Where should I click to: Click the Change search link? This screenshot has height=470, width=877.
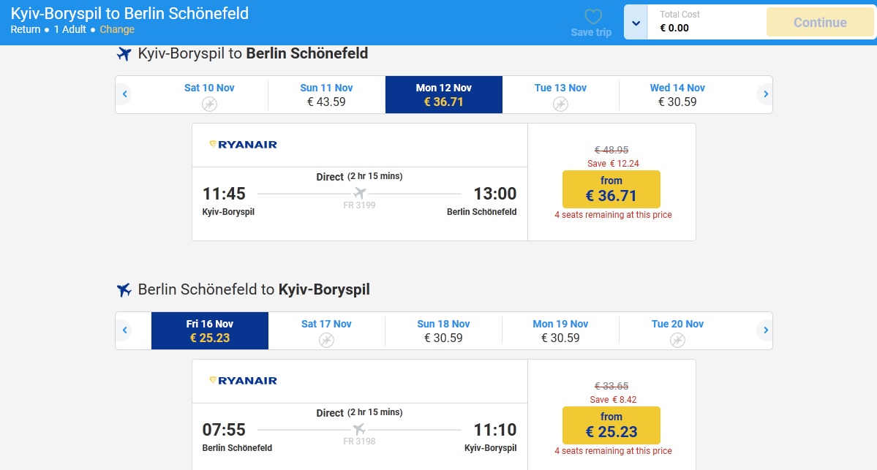[117, 30]
